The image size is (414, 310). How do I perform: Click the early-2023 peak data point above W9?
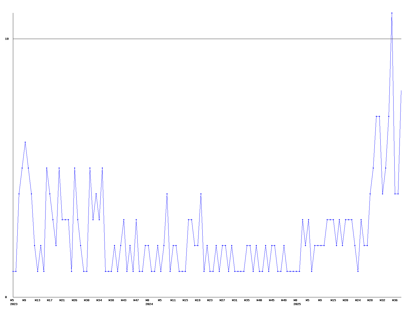[x=25, y=142]
